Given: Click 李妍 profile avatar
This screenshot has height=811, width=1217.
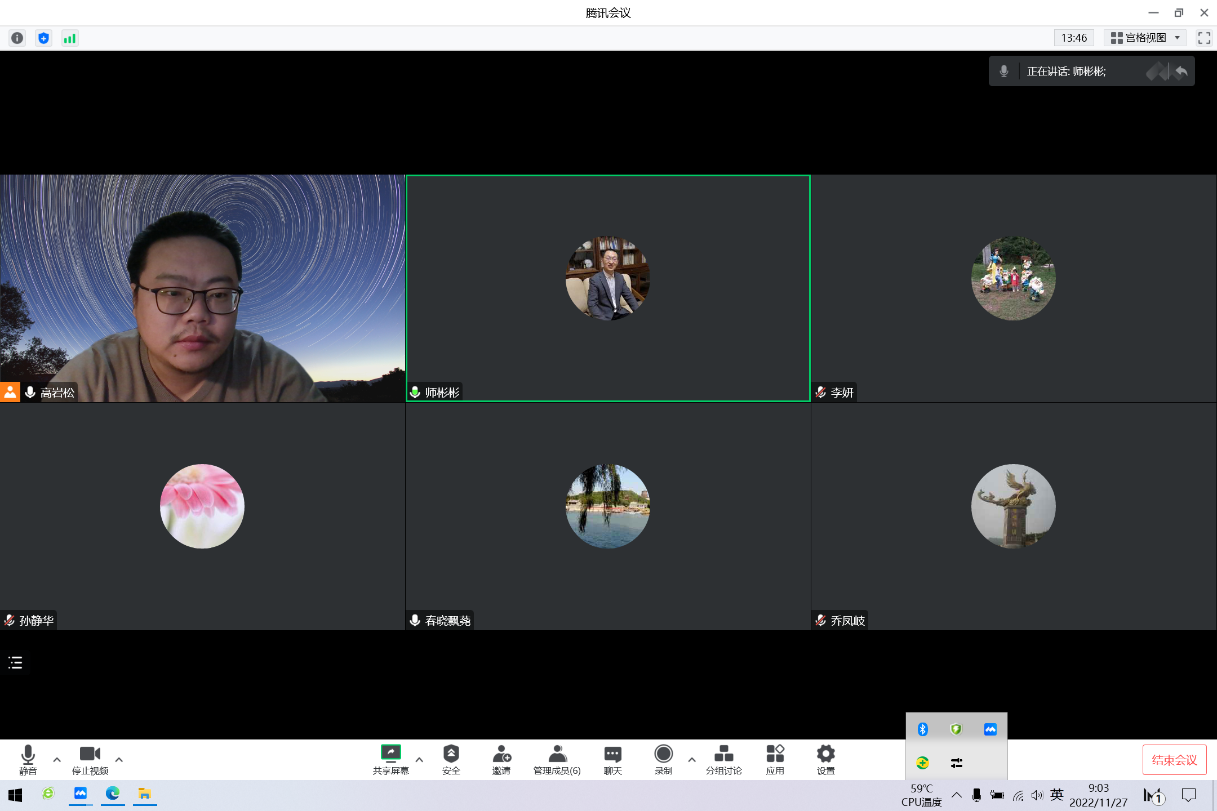Looking at the screenshot, I should 1014,278.
